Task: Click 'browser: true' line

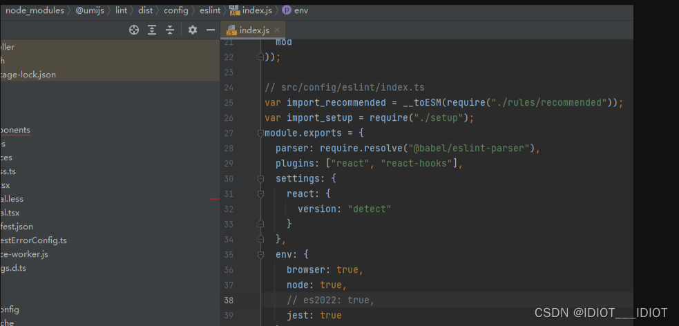Action: (x=325, y=270)
